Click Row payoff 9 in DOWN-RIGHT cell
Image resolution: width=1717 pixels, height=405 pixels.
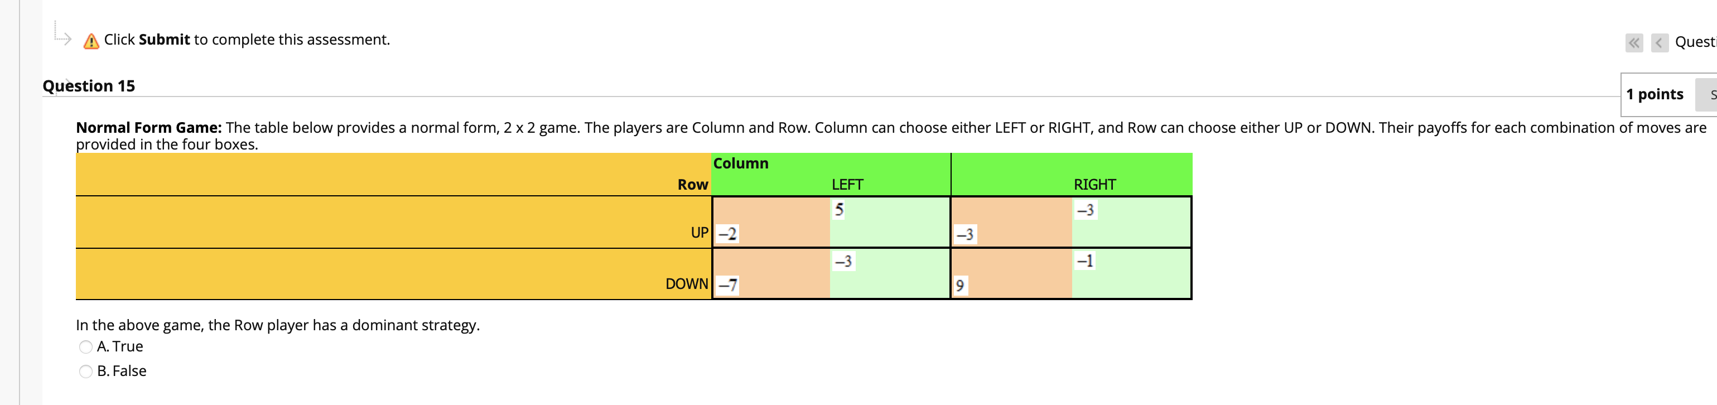(960, 286)
